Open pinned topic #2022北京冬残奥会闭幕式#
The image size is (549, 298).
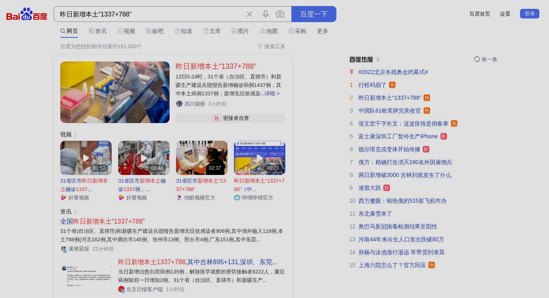[x=393, y=72]
